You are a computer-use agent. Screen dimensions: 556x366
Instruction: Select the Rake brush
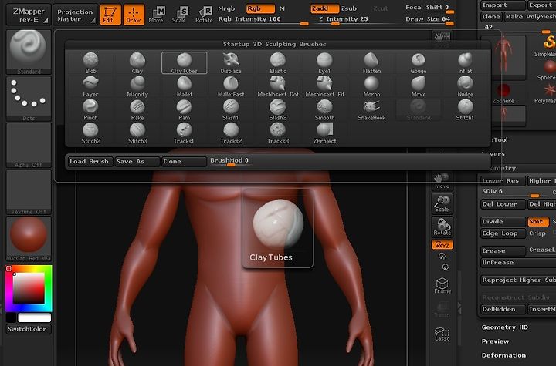[137, 110]
